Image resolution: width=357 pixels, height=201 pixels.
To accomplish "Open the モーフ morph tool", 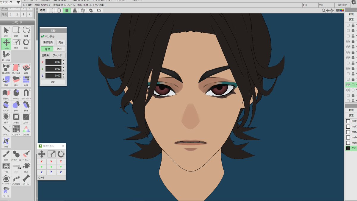I will 6,192.
